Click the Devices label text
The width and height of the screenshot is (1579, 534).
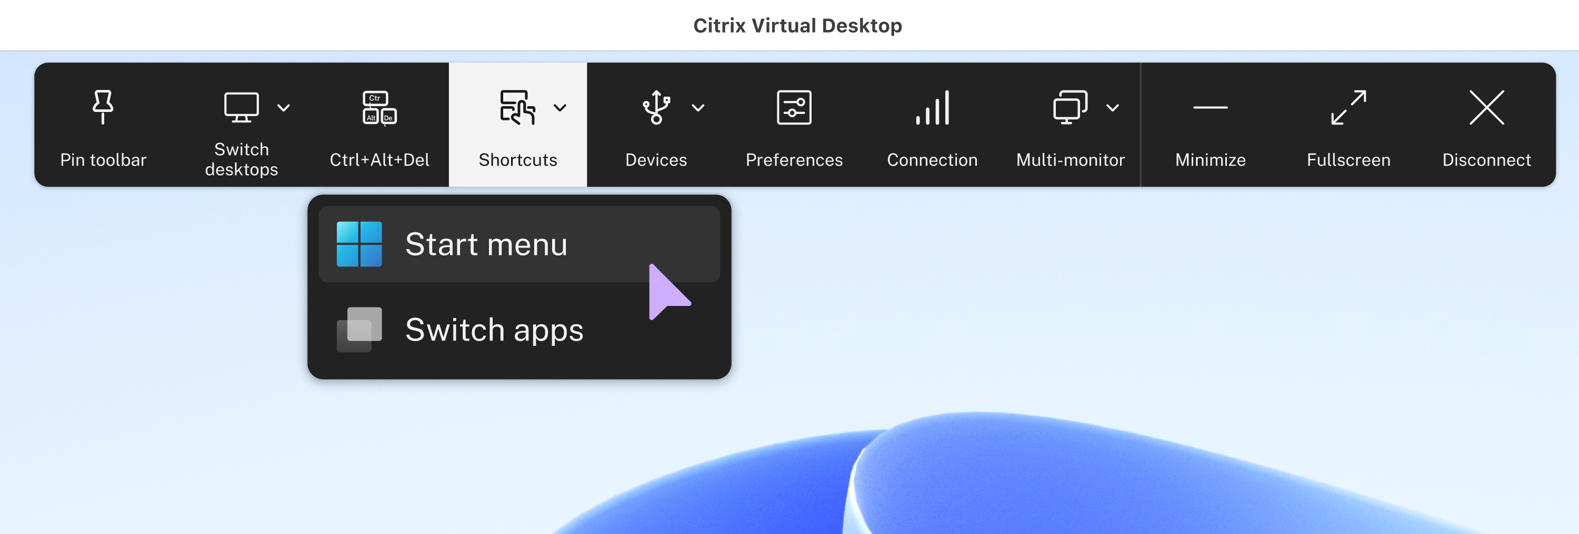click(656, 160)
